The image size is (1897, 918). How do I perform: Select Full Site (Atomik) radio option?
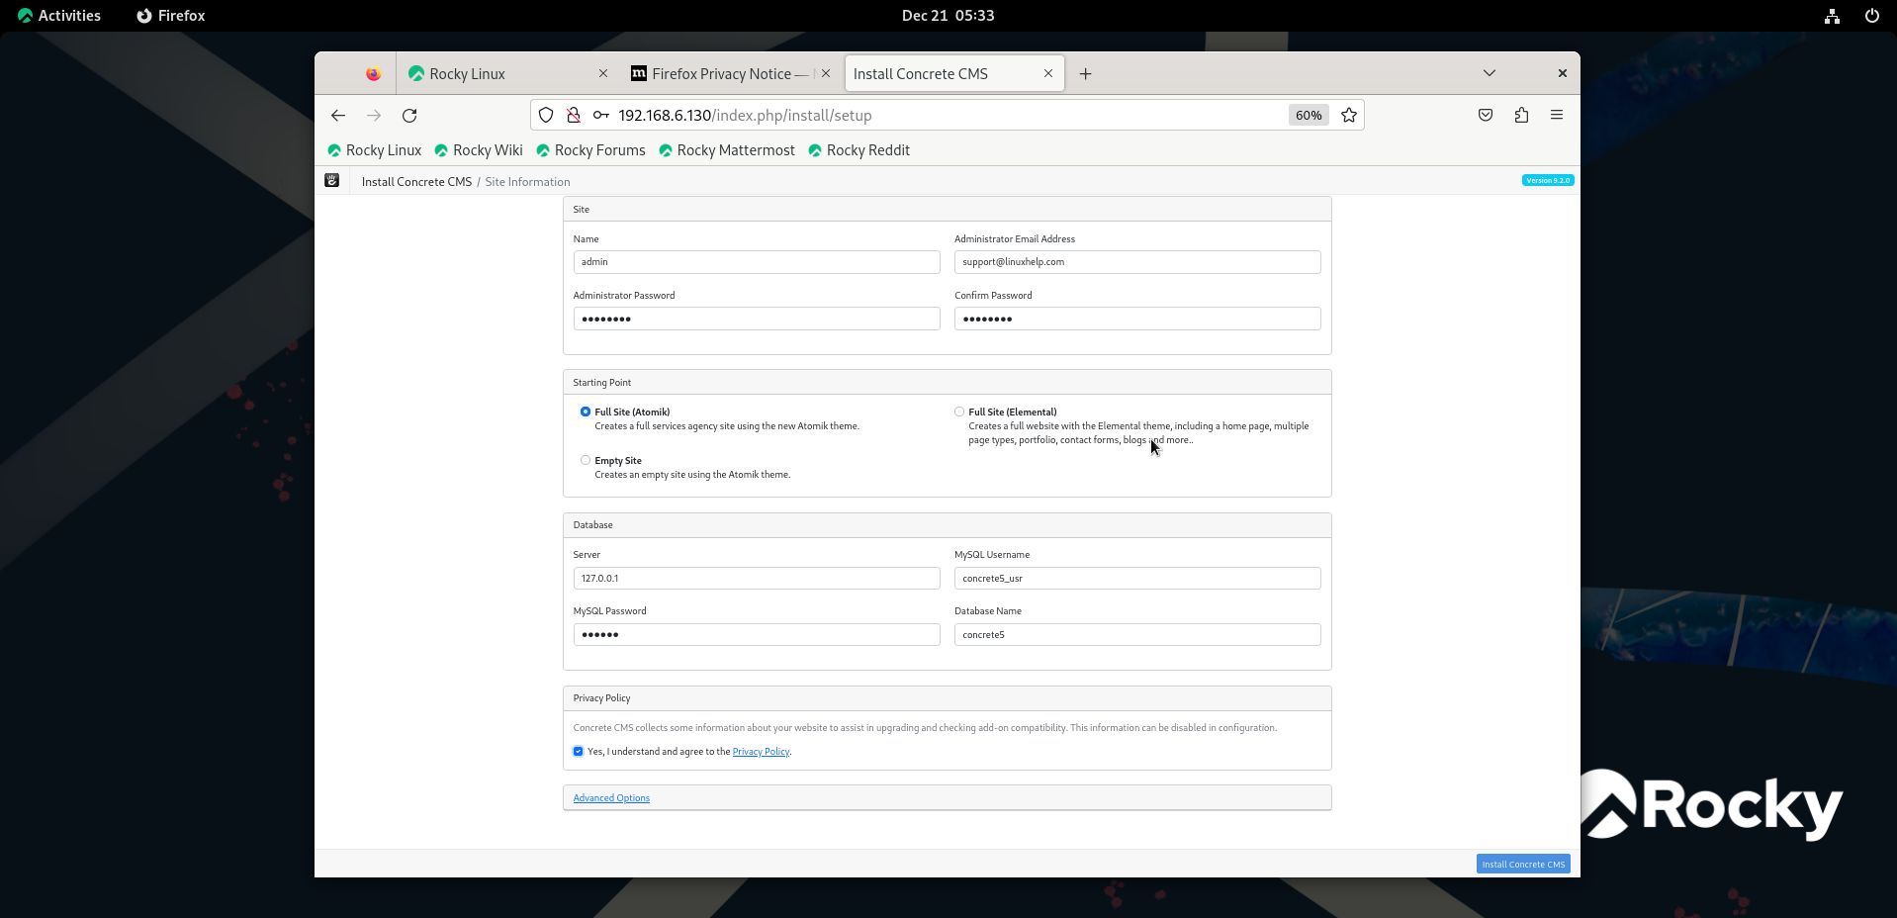(x=586, y=412)
